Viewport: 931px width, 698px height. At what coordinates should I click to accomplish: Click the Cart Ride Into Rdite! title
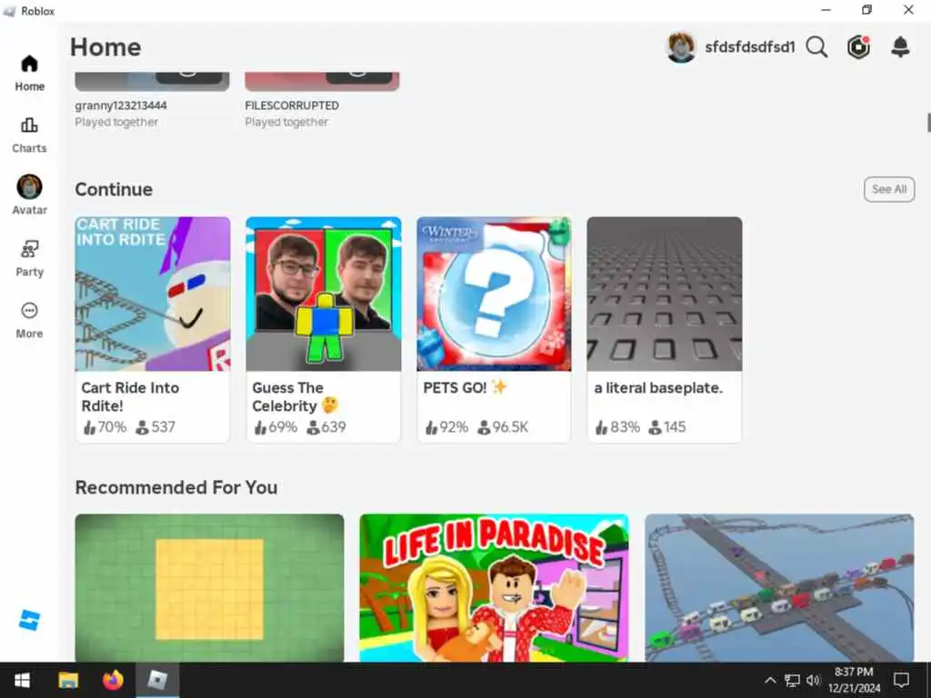pyautogui.click(x=130, y=396)
